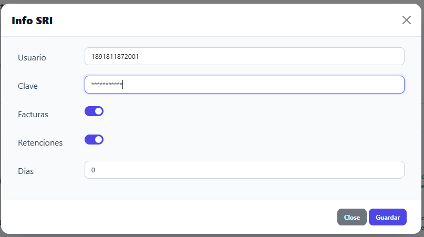Click the Facturas label text
424x237 pixels.
point(33,115)
